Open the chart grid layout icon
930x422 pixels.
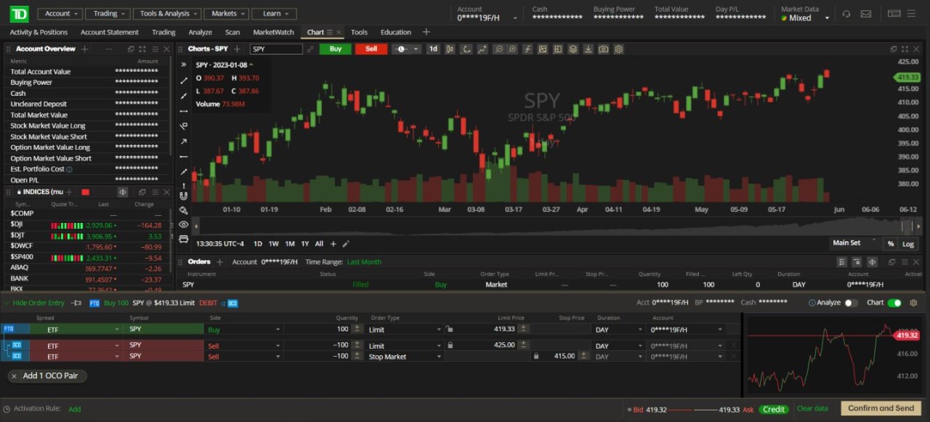pyautogui.click(x=557, y=49)
